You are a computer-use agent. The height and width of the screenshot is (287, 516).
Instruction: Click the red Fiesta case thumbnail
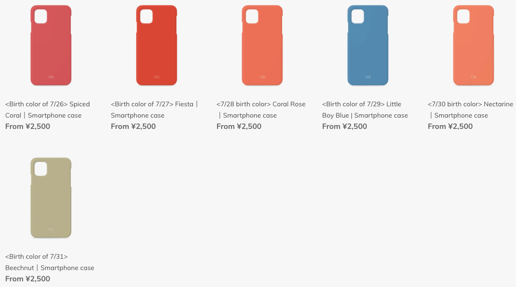157,46
